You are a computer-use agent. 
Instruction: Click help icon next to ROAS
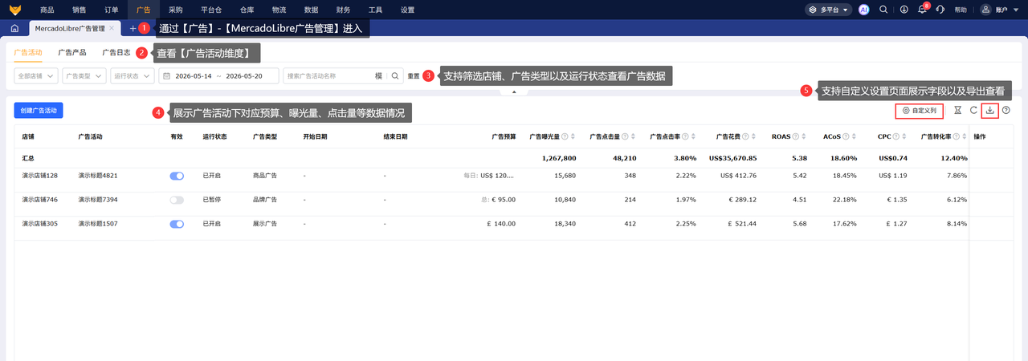[x=797, y=136]
